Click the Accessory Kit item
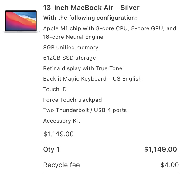 coord(62,121)
